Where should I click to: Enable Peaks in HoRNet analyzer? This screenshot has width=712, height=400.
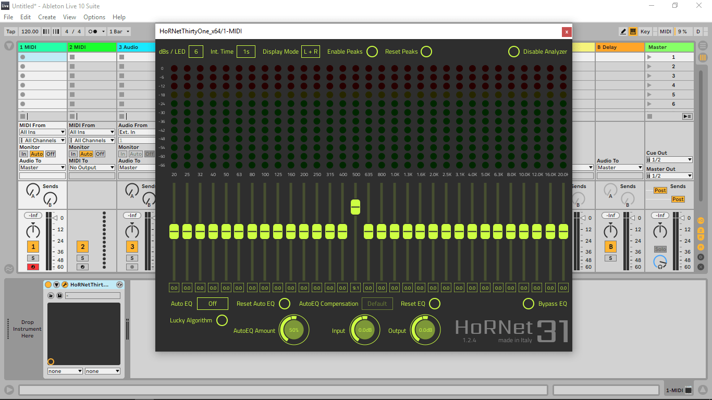(x=372, y=52)
